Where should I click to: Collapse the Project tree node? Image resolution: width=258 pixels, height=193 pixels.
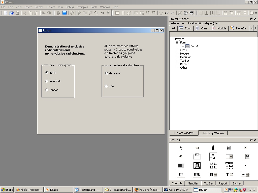172,39
